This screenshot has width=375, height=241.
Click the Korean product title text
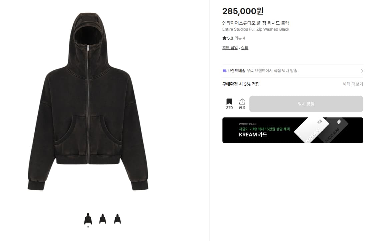point(256,23)
